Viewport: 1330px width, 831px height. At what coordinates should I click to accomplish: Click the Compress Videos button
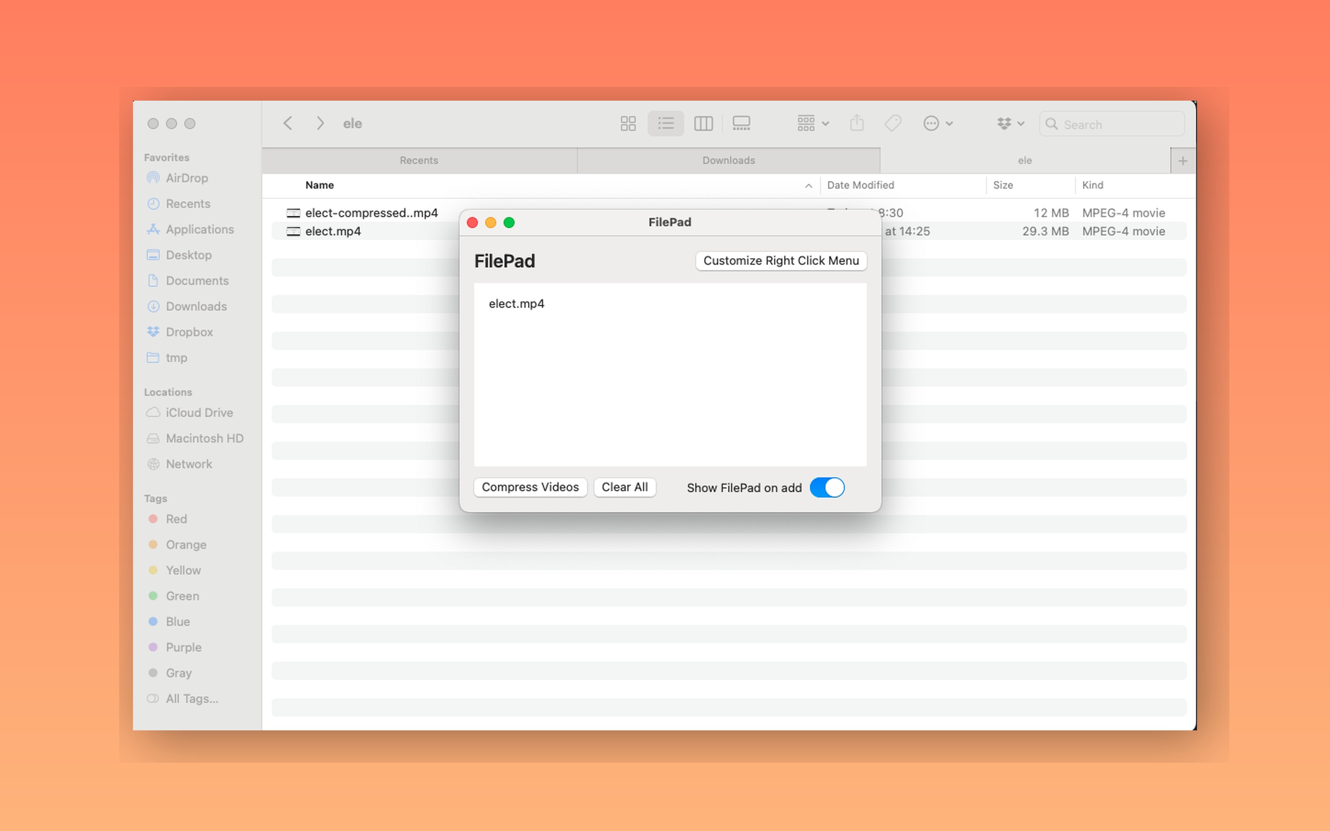[x=530, y=487]
